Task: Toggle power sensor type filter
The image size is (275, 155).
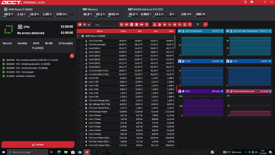Action: 164,25
